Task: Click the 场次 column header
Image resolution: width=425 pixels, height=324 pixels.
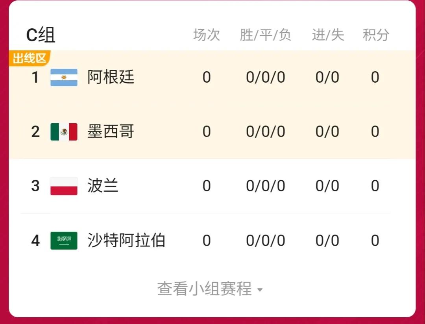Action: pyautogui.click(x=206, y=35)
